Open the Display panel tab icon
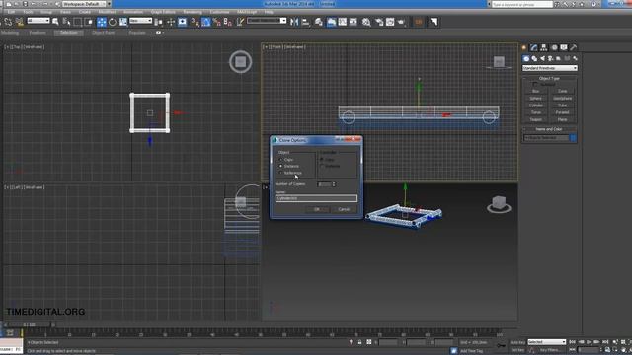 (564, 47)
